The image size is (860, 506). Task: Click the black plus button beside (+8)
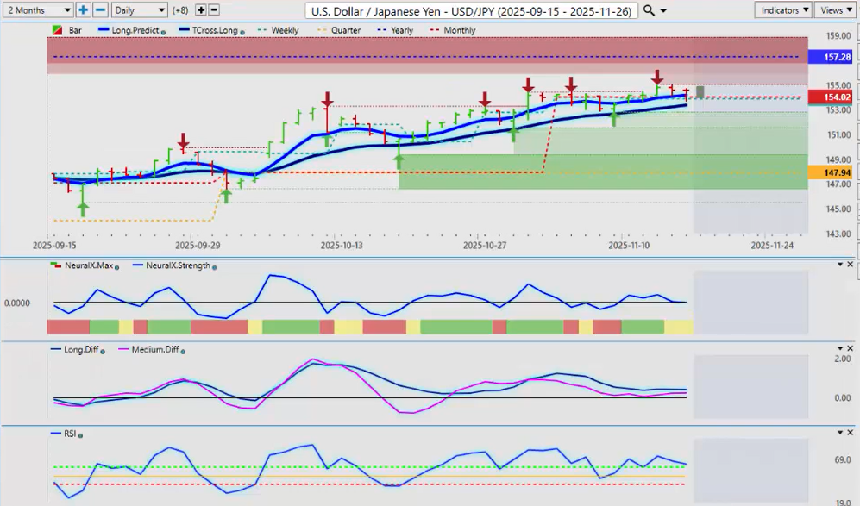click(201, 9)
